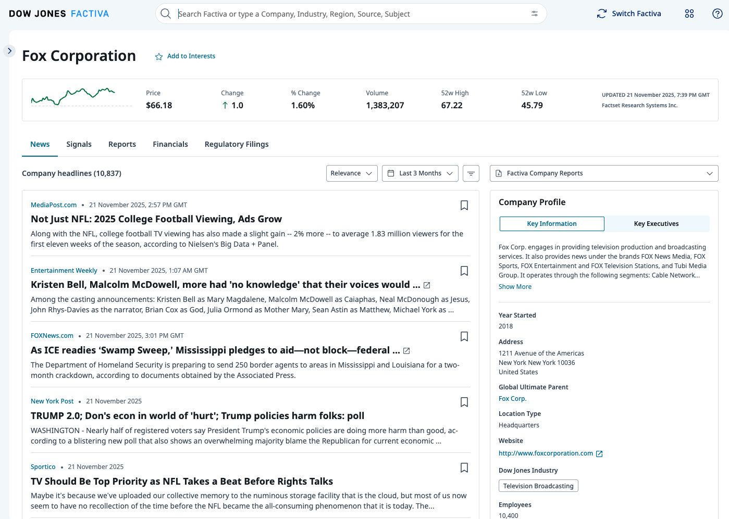
Task: Click Show More in Company Profile
Action: click(x=515, y=287)
